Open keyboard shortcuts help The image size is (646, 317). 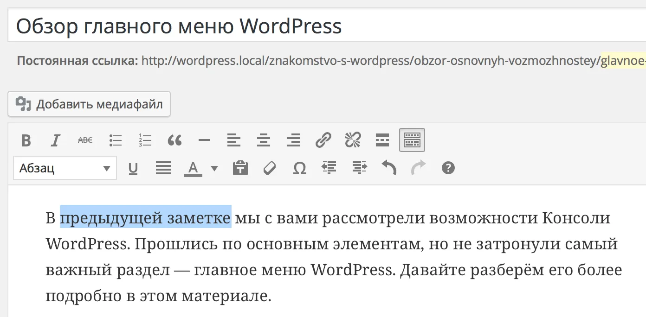pyautogui.click(x=448, y=168)
